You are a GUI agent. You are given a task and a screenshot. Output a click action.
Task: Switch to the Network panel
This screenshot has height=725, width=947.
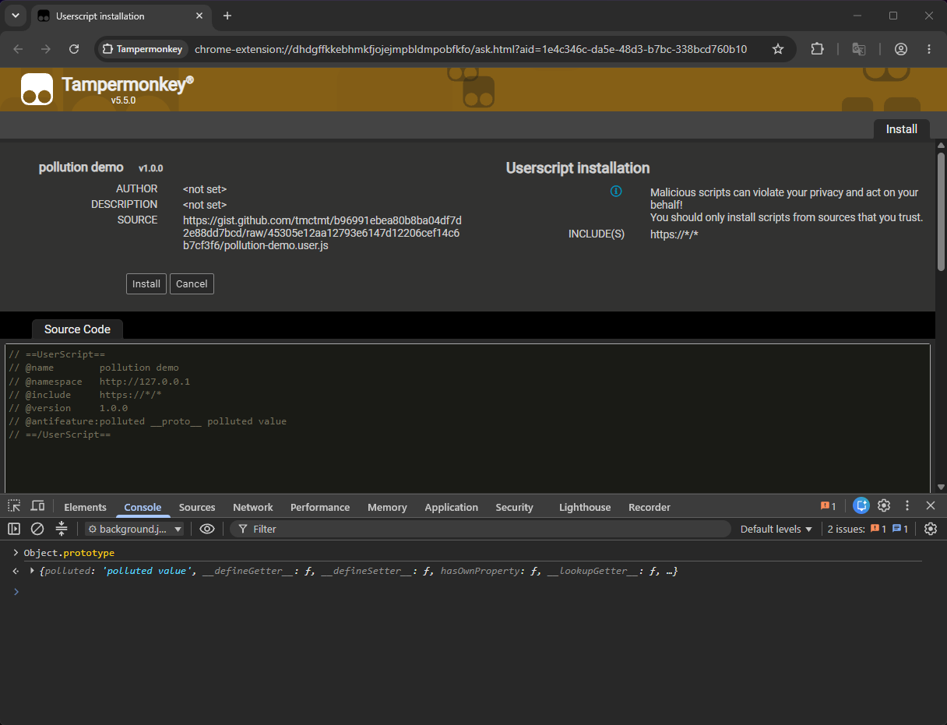point(253,507)
